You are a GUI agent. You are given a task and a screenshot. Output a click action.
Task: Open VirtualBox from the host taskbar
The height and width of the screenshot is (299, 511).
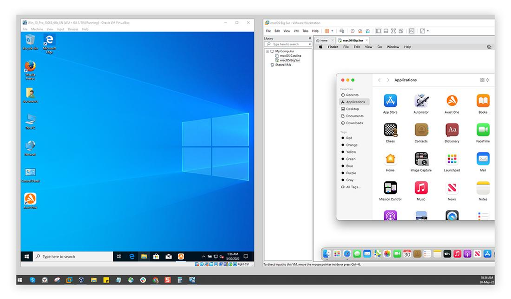coord(81,280)
